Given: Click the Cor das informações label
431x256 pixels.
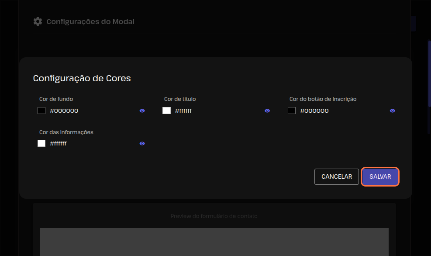Looking at the screenshot, I should pos(66,132).
